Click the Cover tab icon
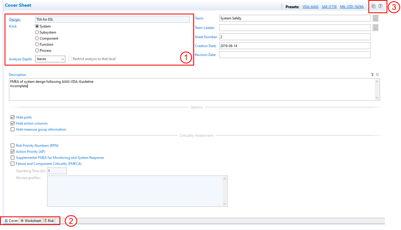Image resolution: width=401 pixels, height=230 pixels. pos(6,221)
